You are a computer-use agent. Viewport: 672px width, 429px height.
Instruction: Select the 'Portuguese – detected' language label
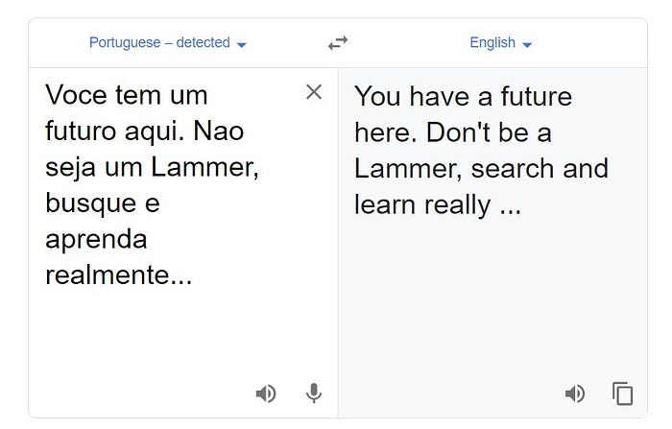coord(159,42)
